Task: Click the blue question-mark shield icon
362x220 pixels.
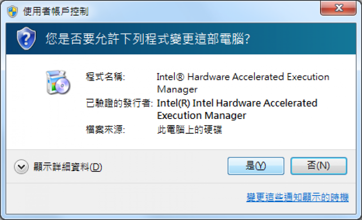Action: pos(26,38)
